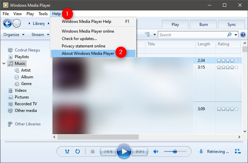Click the Stop playback button
248x163 pixels.
point(93,151)
